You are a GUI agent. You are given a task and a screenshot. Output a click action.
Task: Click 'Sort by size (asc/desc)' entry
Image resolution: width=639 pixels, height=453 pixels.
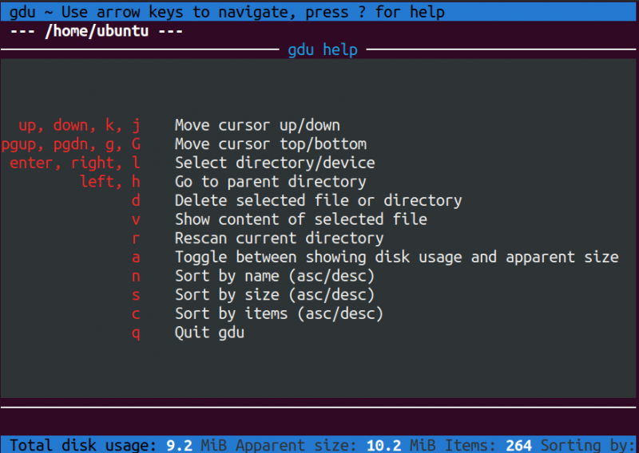pos(275,295)
